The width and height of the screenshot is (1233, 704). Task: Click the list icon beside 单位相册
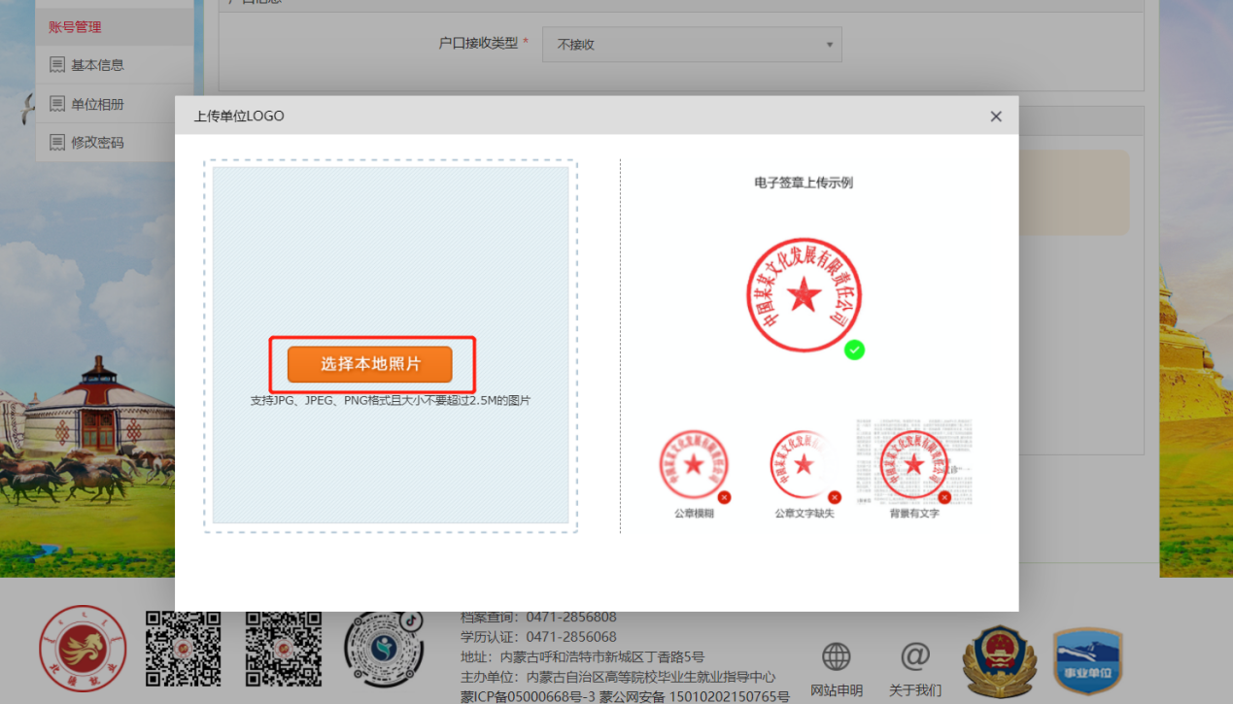(57, 104)
